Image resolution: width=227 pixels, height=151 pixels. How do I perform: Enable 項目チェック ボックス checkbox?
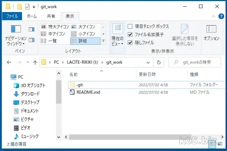(130, 26)
